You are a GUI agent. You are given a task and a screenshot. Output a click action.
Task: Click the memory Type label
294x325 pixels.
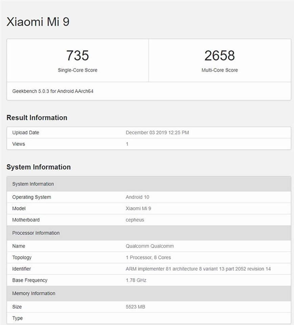click(x=17, y=318)
